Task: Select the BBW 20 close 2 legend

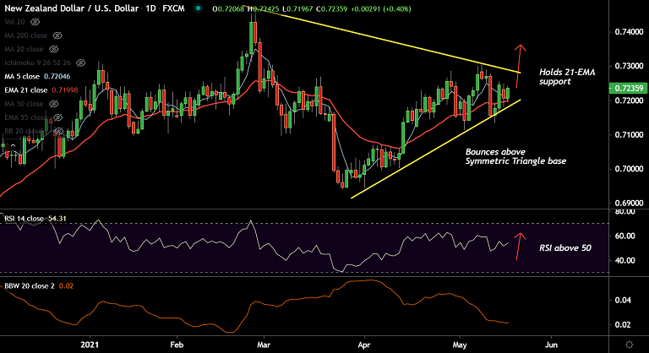Action: [x=30, y=286]
